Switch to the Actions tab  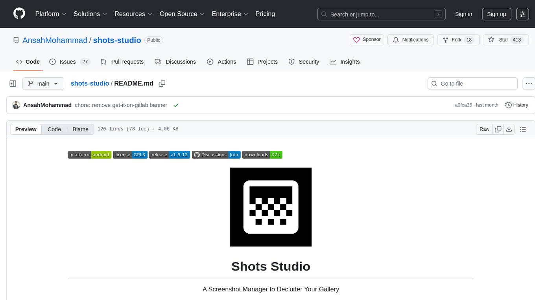coord(221,62)
